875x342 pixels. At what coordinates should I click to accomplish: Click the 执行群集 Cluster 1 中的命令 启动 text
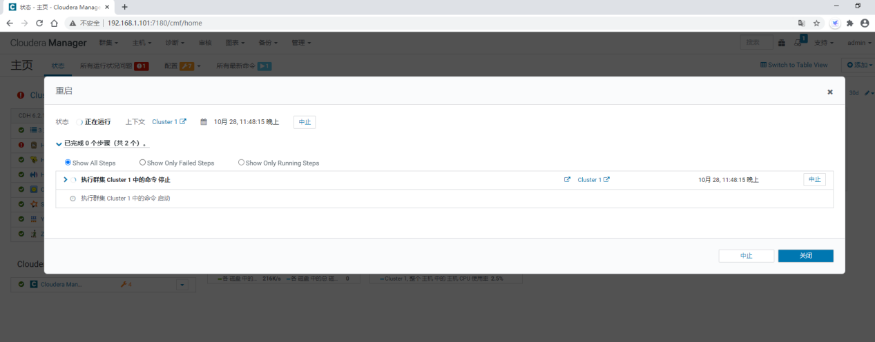pyautogui.click(x=125, y=199)
